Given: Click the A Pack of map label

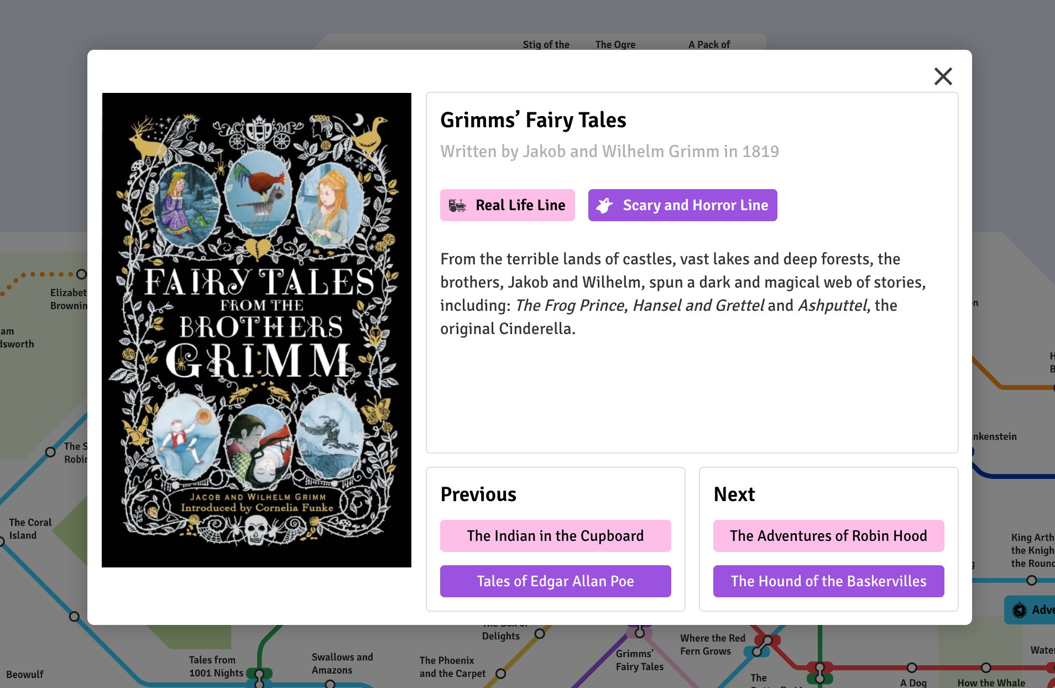Looking at the screenshot, I should coord(709,45).
